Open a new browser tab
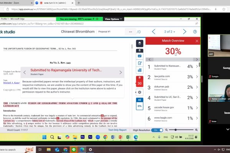The width and height of the screenshot is (230, 153). point(79,3)
